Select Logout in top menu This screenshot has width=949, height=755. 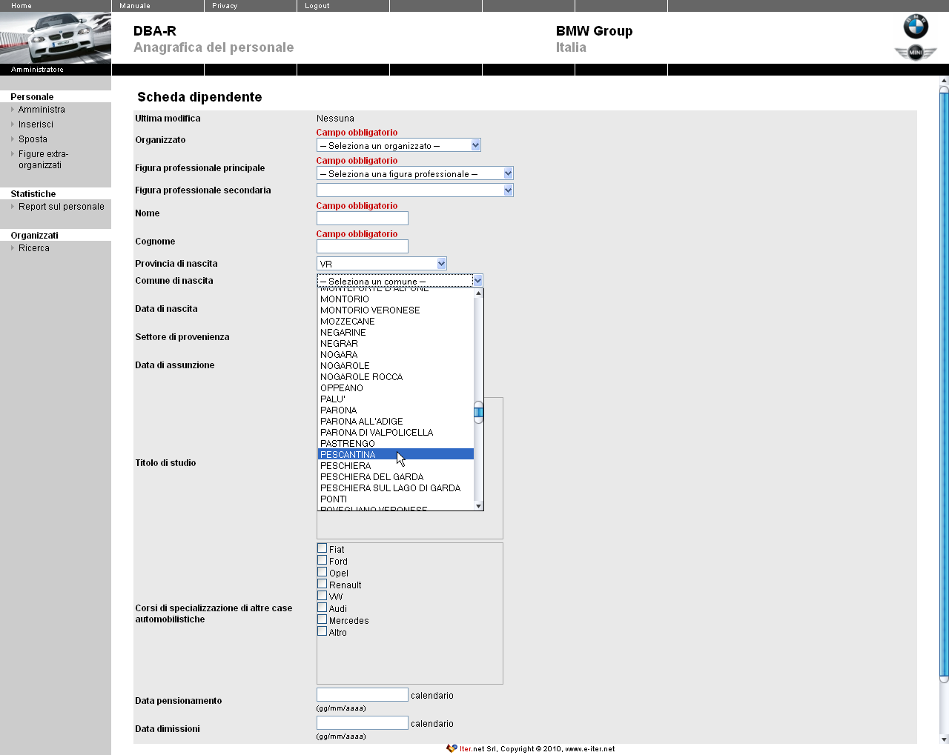pos(317,6)
